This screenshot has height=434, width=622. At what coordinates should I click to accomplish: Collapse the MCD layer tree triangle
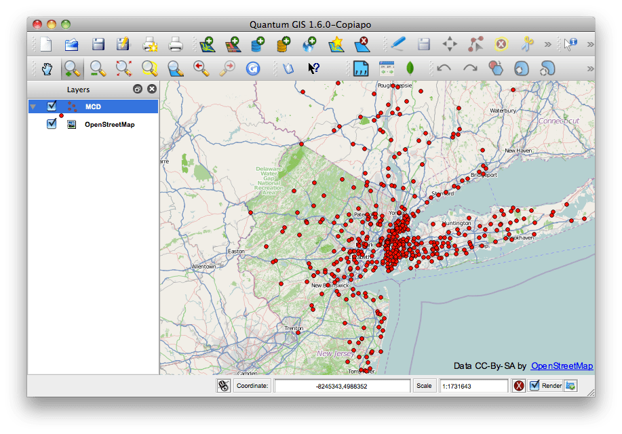click(x=33, y=106)
